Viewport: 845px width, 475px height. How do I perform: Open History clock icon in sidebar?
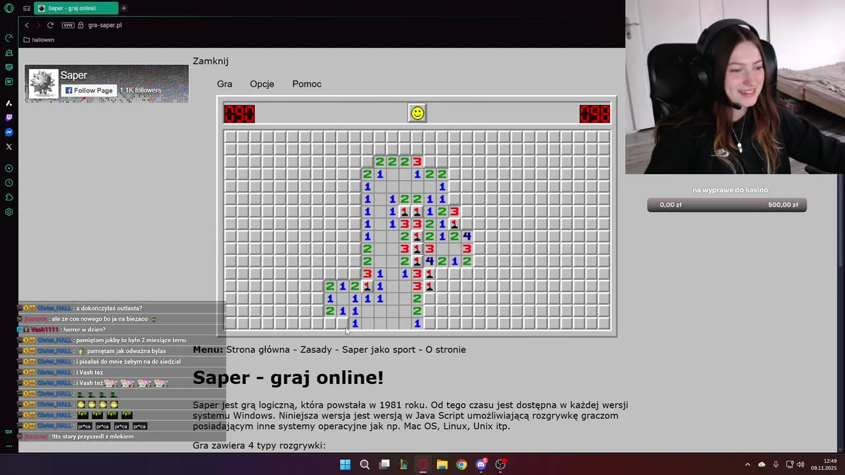pos(9,183)
